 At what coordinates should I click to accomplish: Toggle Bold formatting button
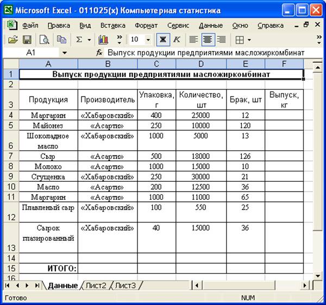[x=162, y=40]
